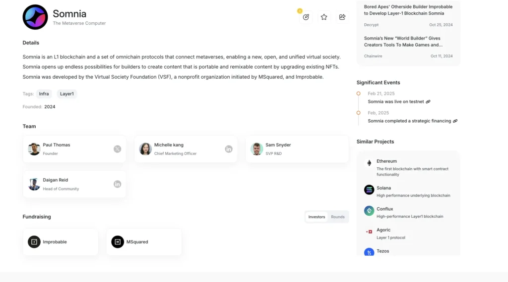Click Sam Snyder's team card

pyautogui.click(x=297, y=149)
